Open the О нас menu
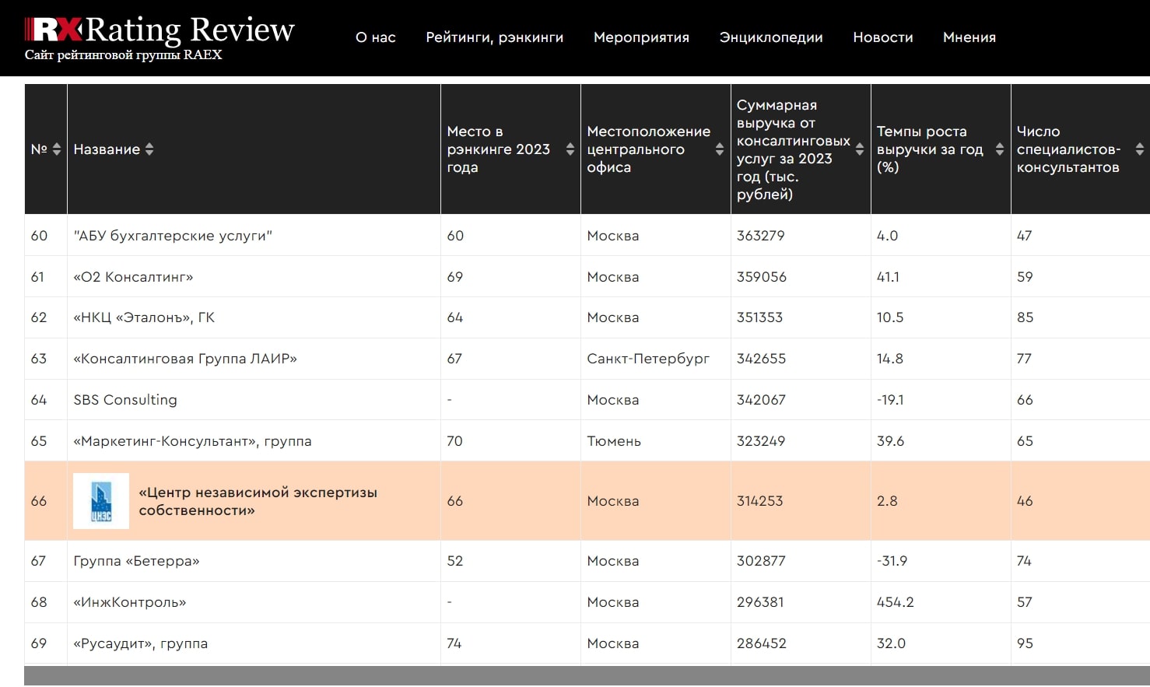This screenshot has height=687, width=1150. 376,37
